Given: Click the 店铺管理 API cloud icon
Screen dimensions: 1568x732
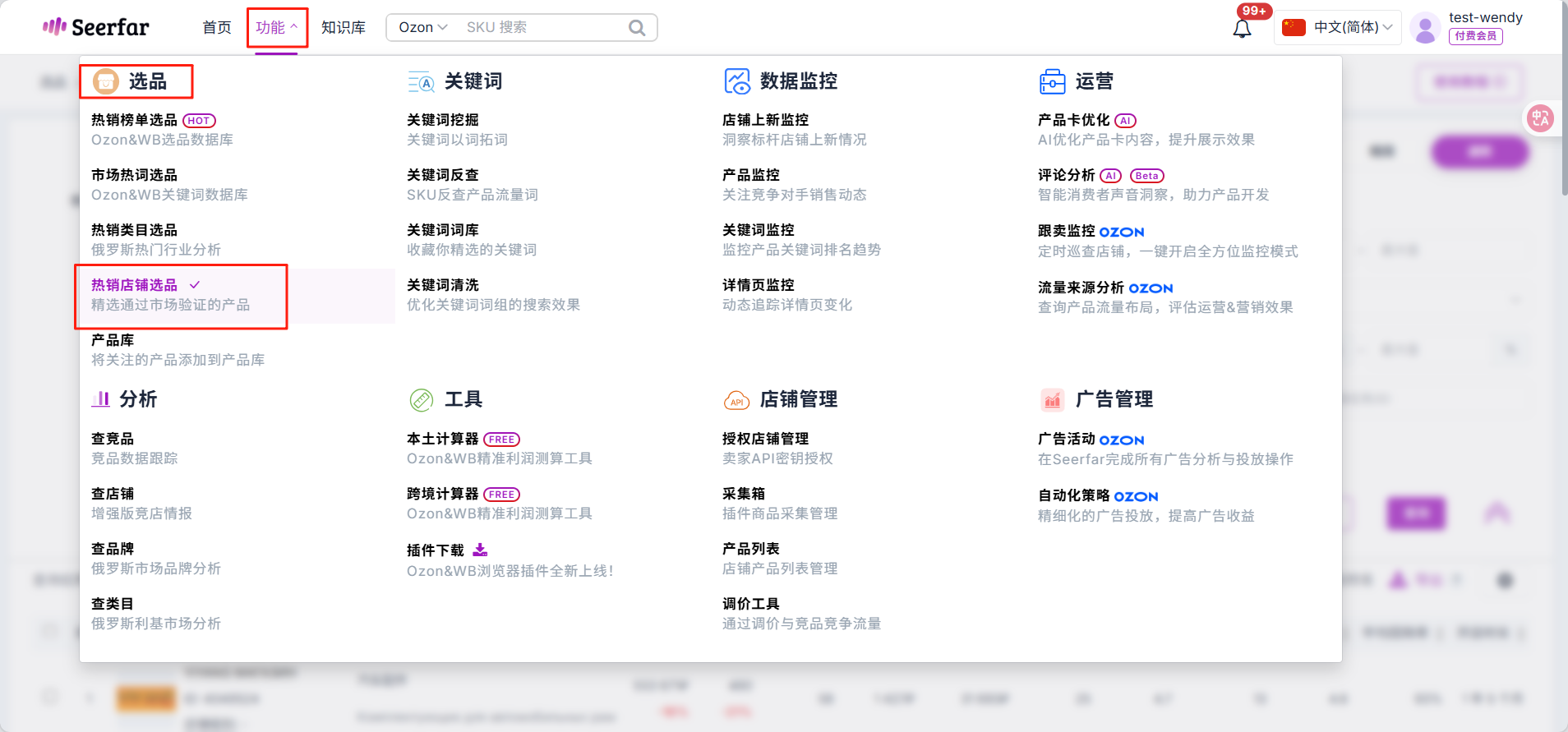Looking at the screenshot, I should pos(736,400).
